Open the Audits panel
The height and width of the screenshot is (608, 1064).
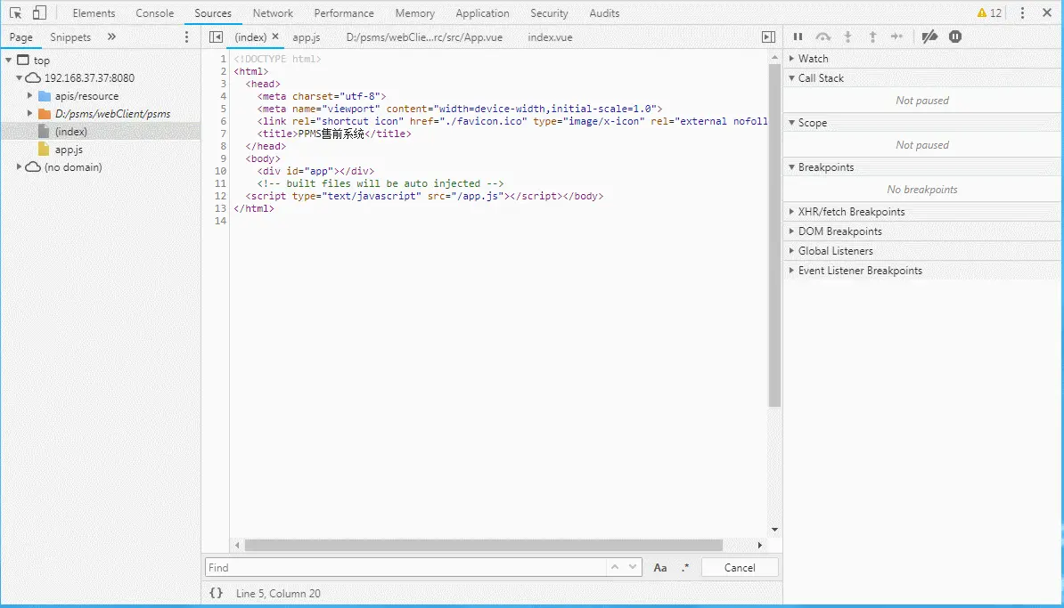pyautogui.click(x=604, y=12)
